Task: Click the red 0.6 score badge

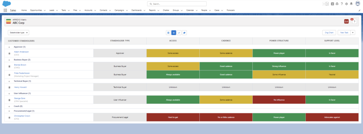Action: pos(346,22)
